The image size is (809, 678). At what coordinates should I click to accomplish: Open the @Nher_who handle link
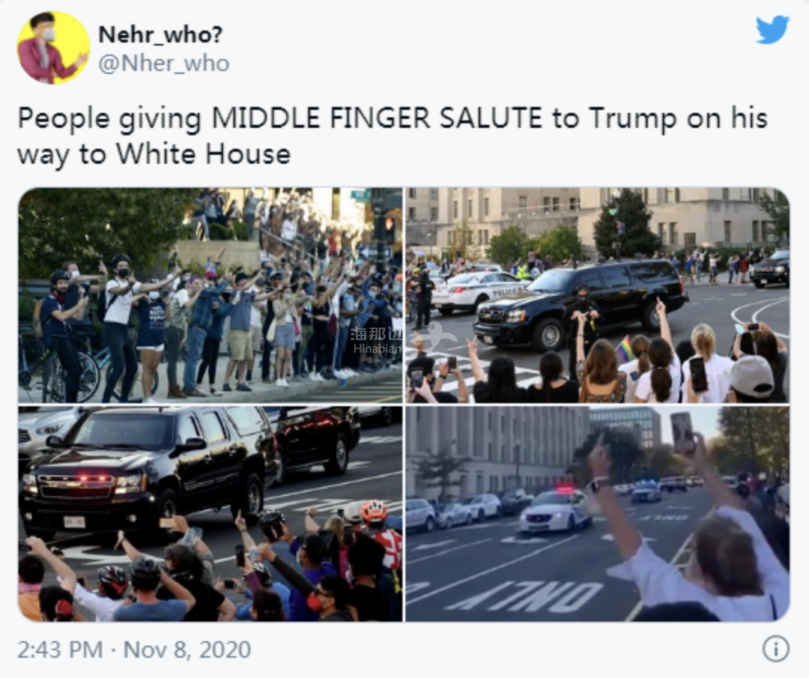[x=163, y=64]
